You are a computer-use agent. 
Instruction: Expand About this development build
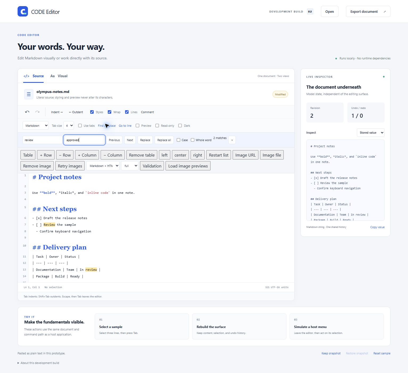(38, 363)
